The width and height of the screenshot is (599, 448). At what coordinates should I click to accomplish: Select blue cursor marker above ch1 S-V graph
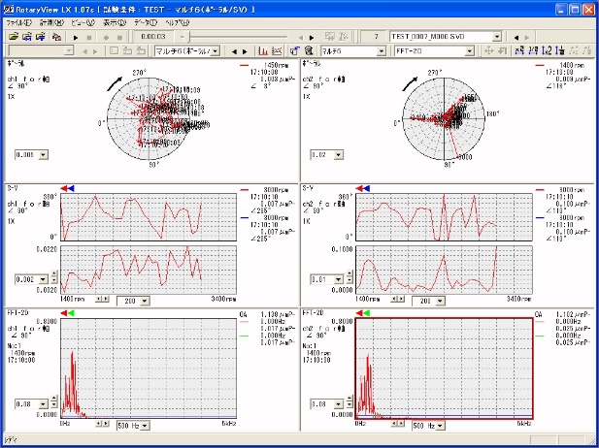pos(71,188)
